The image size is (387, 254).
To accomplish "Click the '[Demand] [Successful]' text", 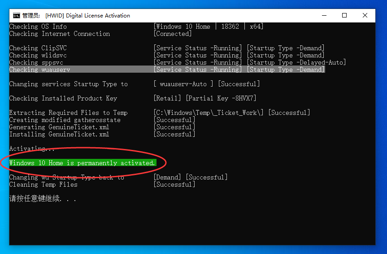I will point(191,177).
